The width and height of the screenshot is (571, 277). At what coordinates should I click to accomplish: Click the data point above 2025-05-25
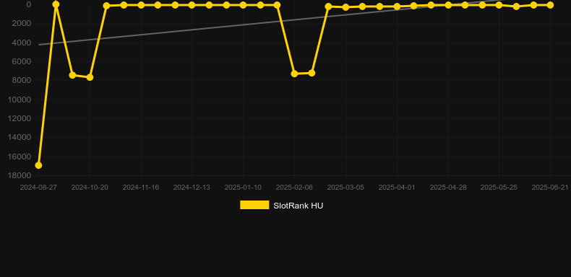499,5
